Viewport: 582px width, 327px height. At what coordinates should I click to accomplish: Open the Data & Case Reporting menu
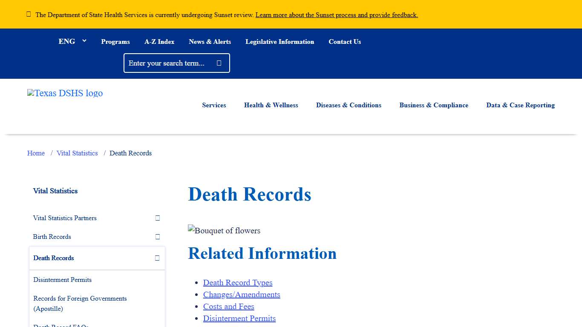[520, 105]
